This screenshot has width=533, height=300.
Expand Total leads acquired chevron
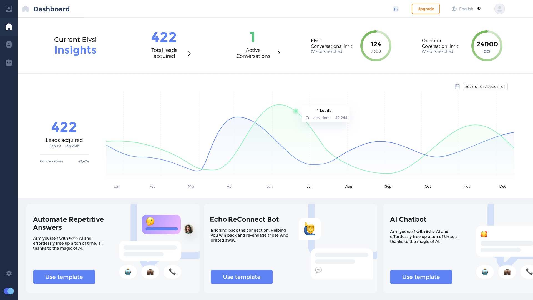click(x=189, y=53)
